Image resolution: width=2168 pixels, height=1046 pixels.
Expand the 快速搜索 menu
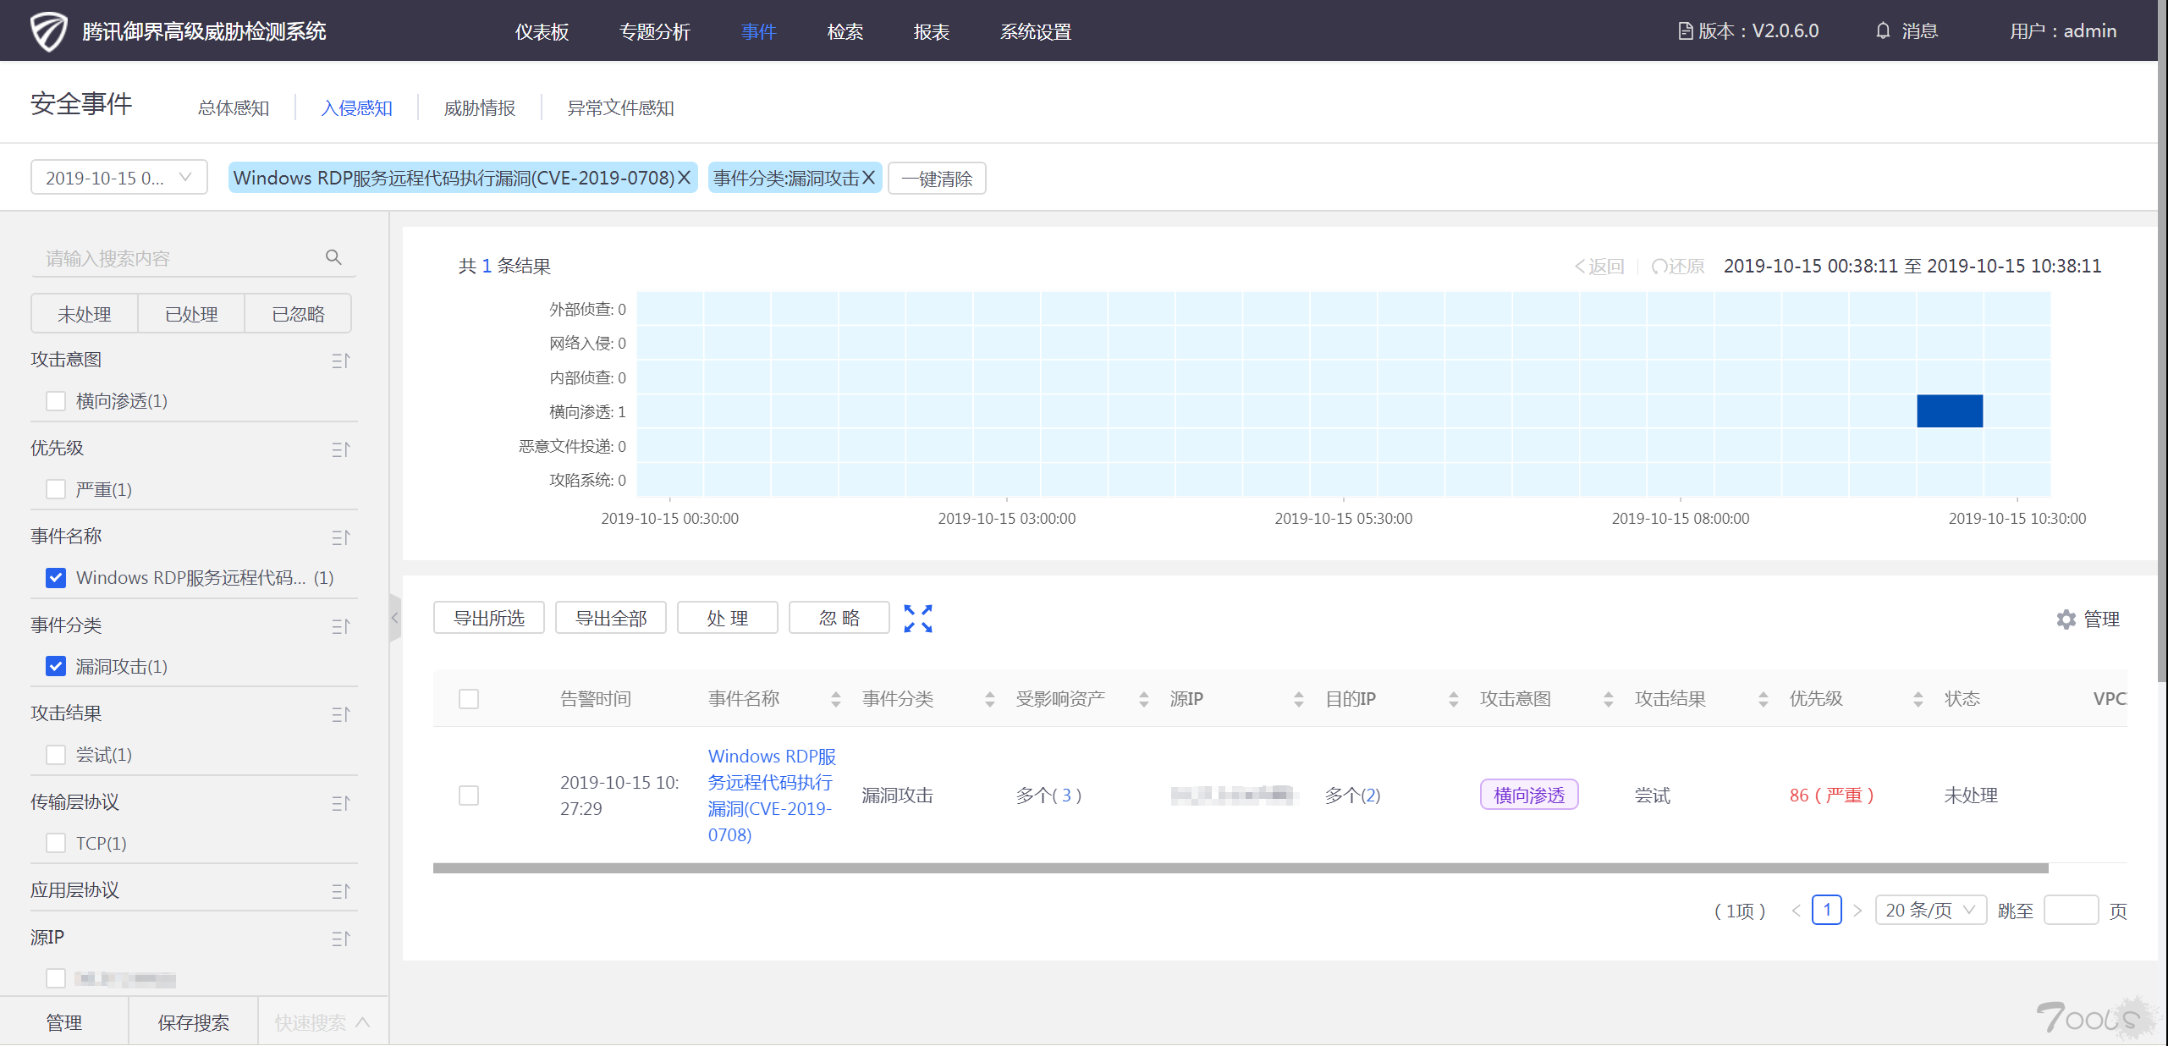tap(322, 1022)
